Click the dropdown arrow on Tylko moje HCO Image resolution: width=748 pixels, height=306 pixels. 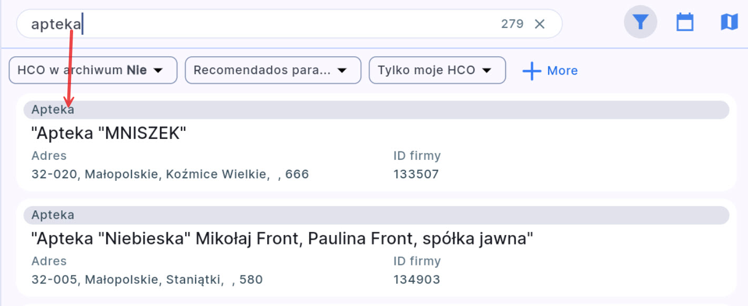point(488,70)
